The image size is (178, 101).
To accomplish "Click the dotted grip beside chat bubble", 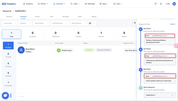I will [x=11, y=96].
